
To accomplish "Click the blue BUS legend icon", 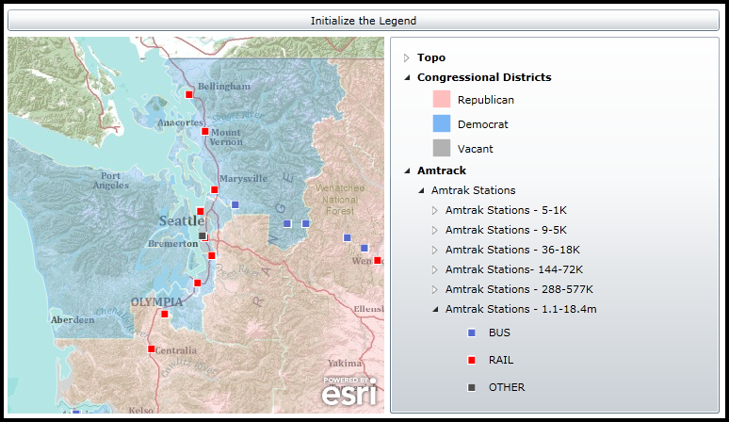I will pyautogui.click(x=472, y=333).
